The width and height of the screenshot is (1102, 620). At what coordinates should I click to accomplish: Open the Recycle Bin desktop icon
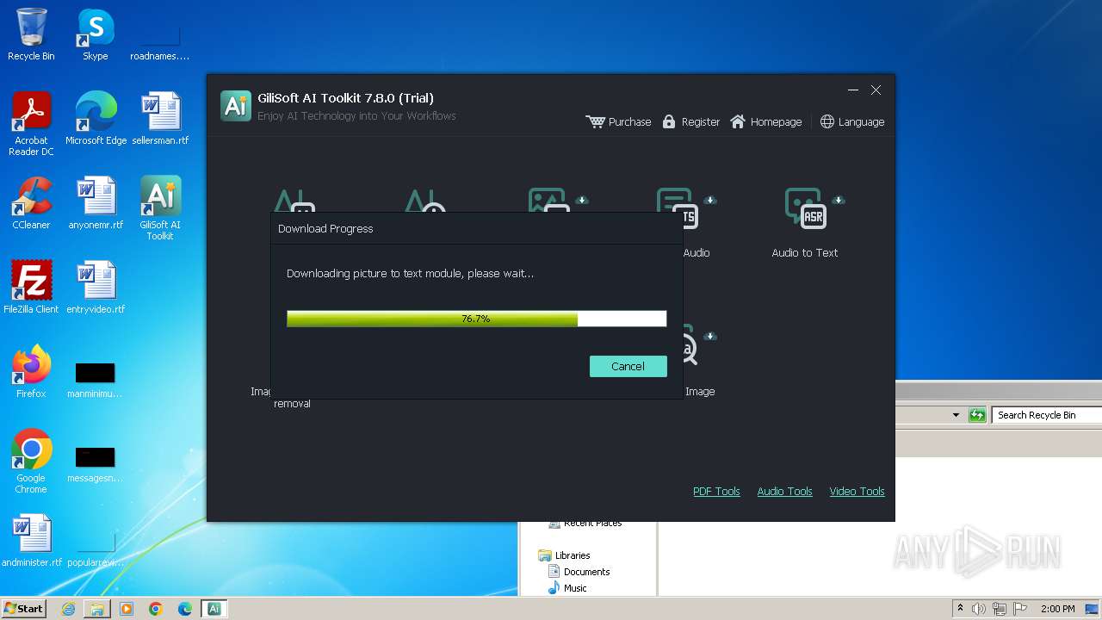31,34
